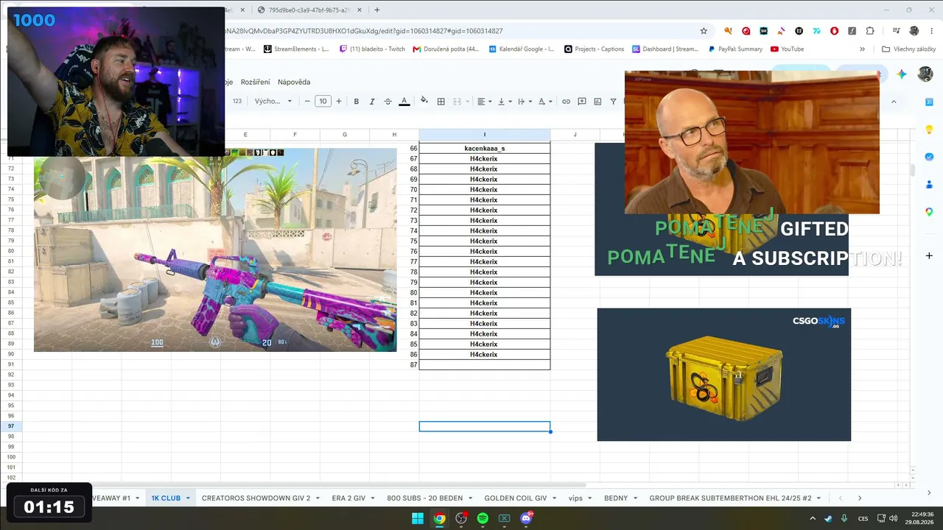Show more bookmarks with the double chevron

point(862,49)
